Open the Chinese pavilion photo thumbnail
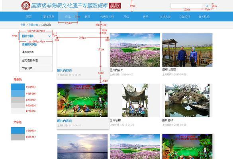The height and width of the screenshot is (159, 233). [x=135, y=101]
